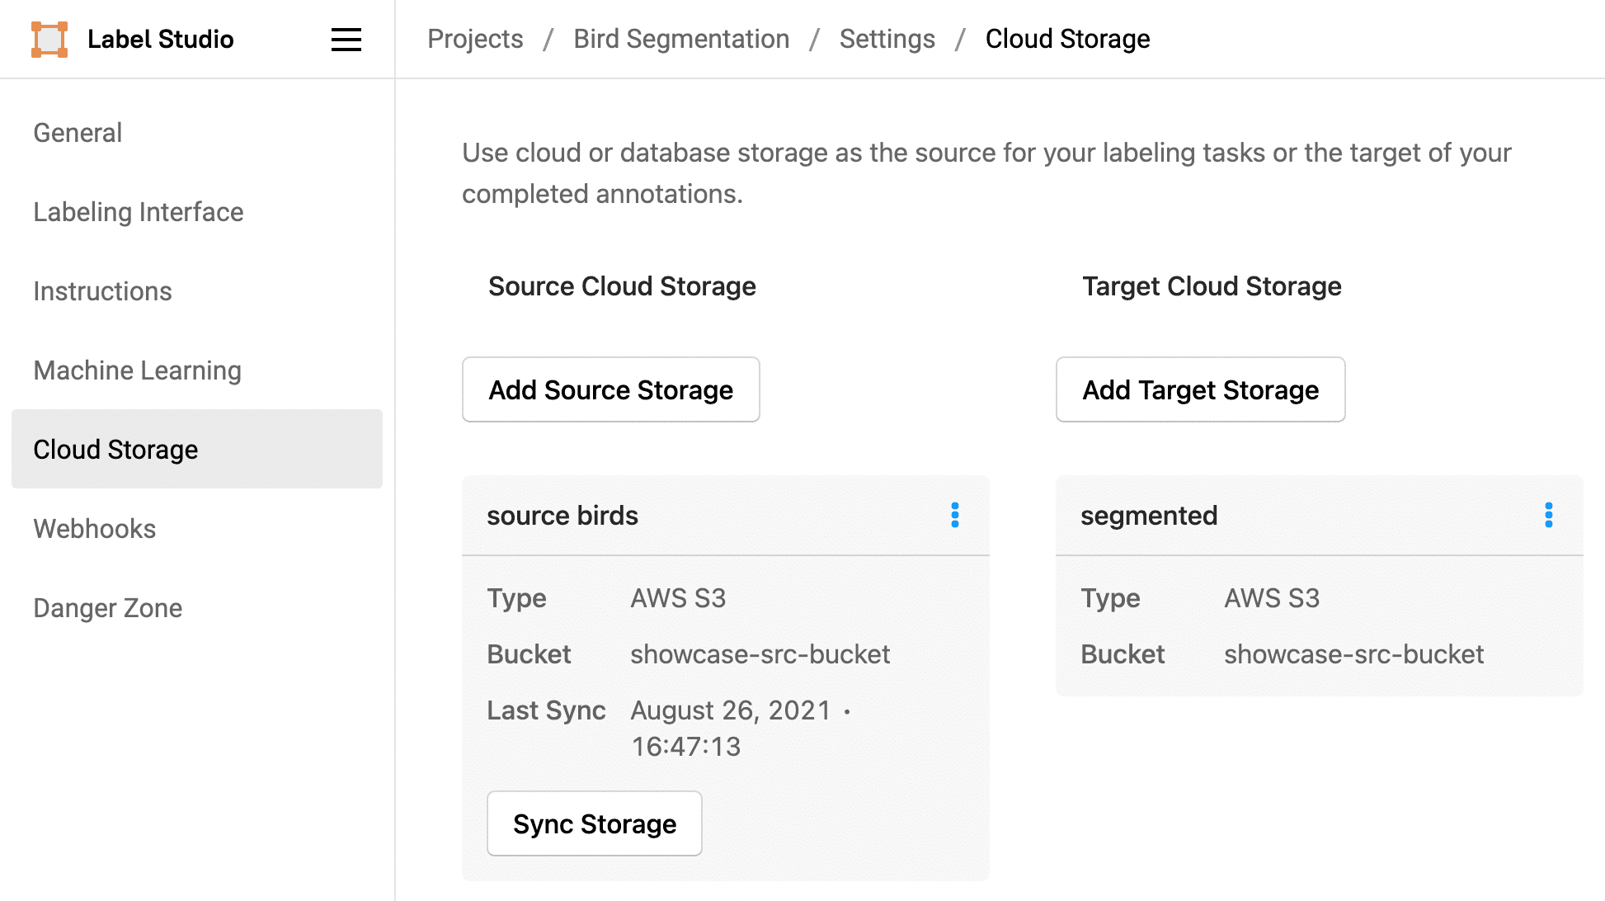
Task: Select Machine Learning settings option
Action: (x=138, y=370)
